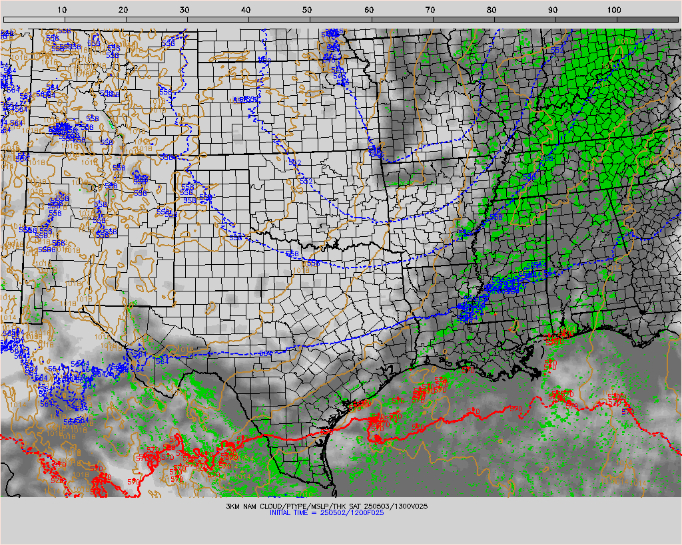Click the gray scale segment between 30 and 40

(x=218, y=19)
